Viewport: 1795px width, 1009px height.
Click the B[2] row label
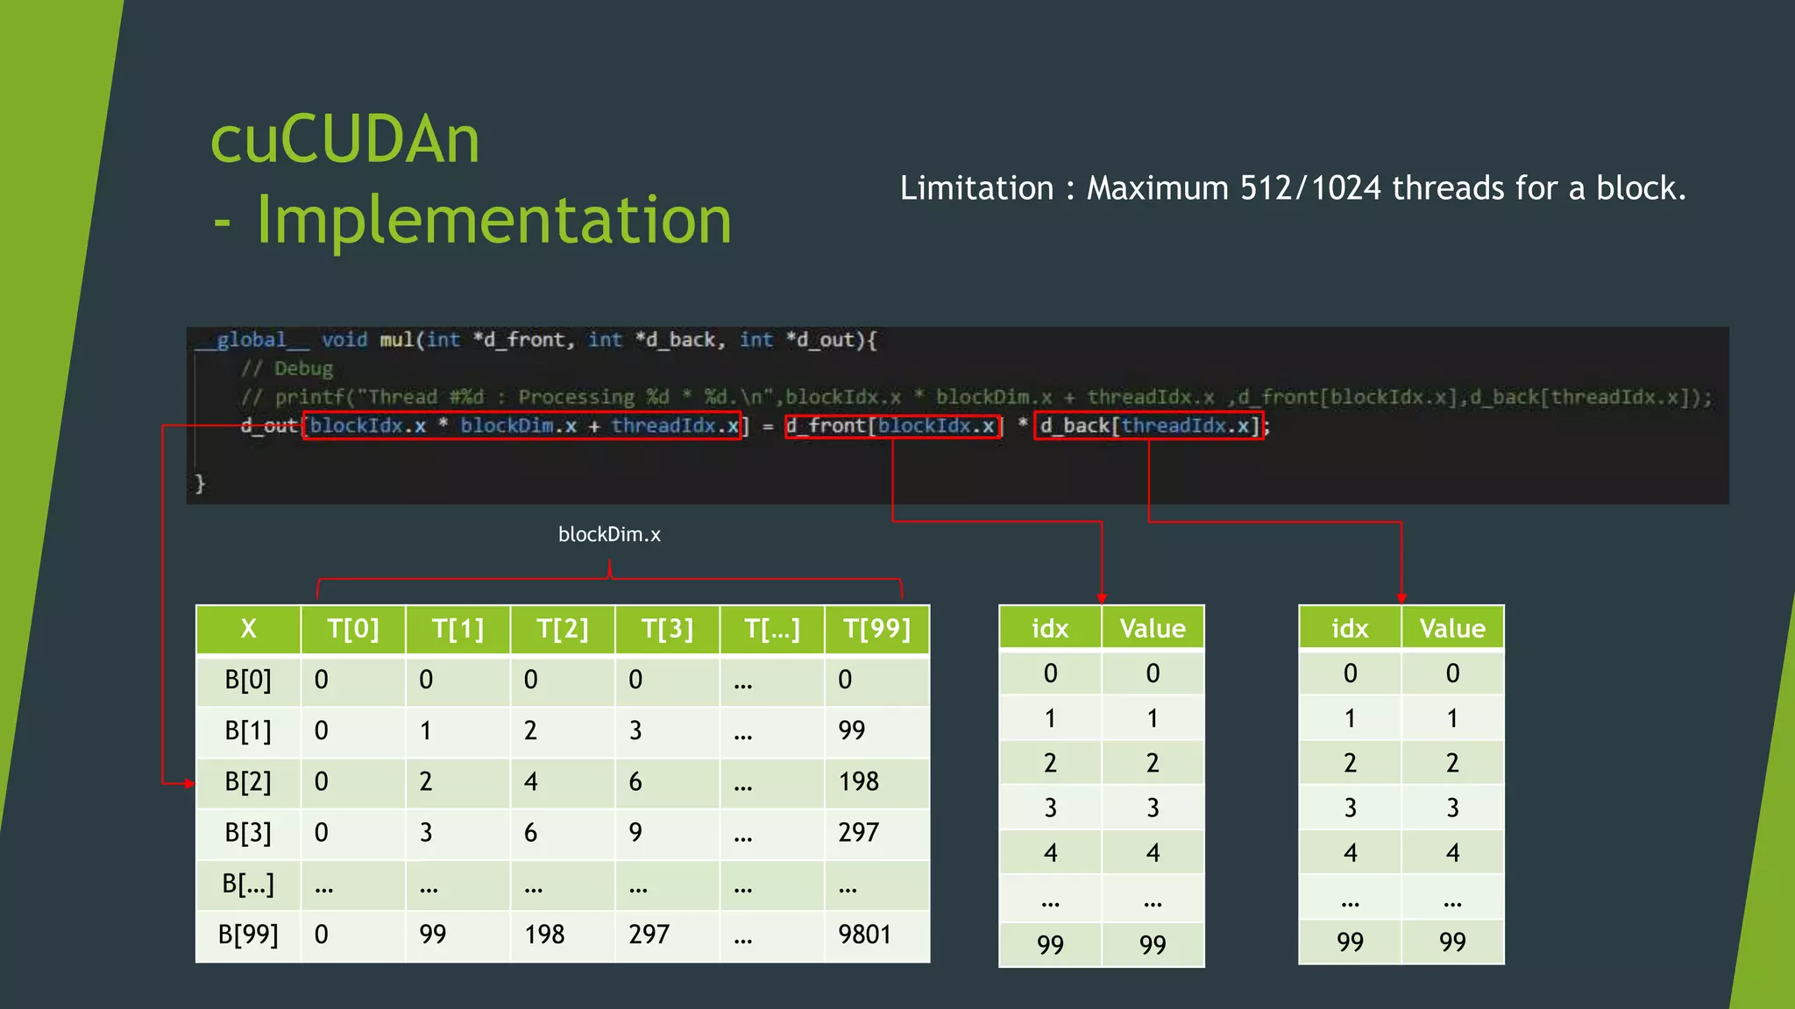248,781
